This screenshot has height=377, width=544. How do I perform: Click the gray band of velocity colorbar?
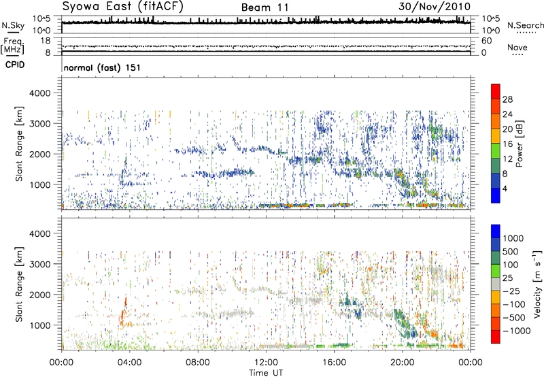coord(496,284)
